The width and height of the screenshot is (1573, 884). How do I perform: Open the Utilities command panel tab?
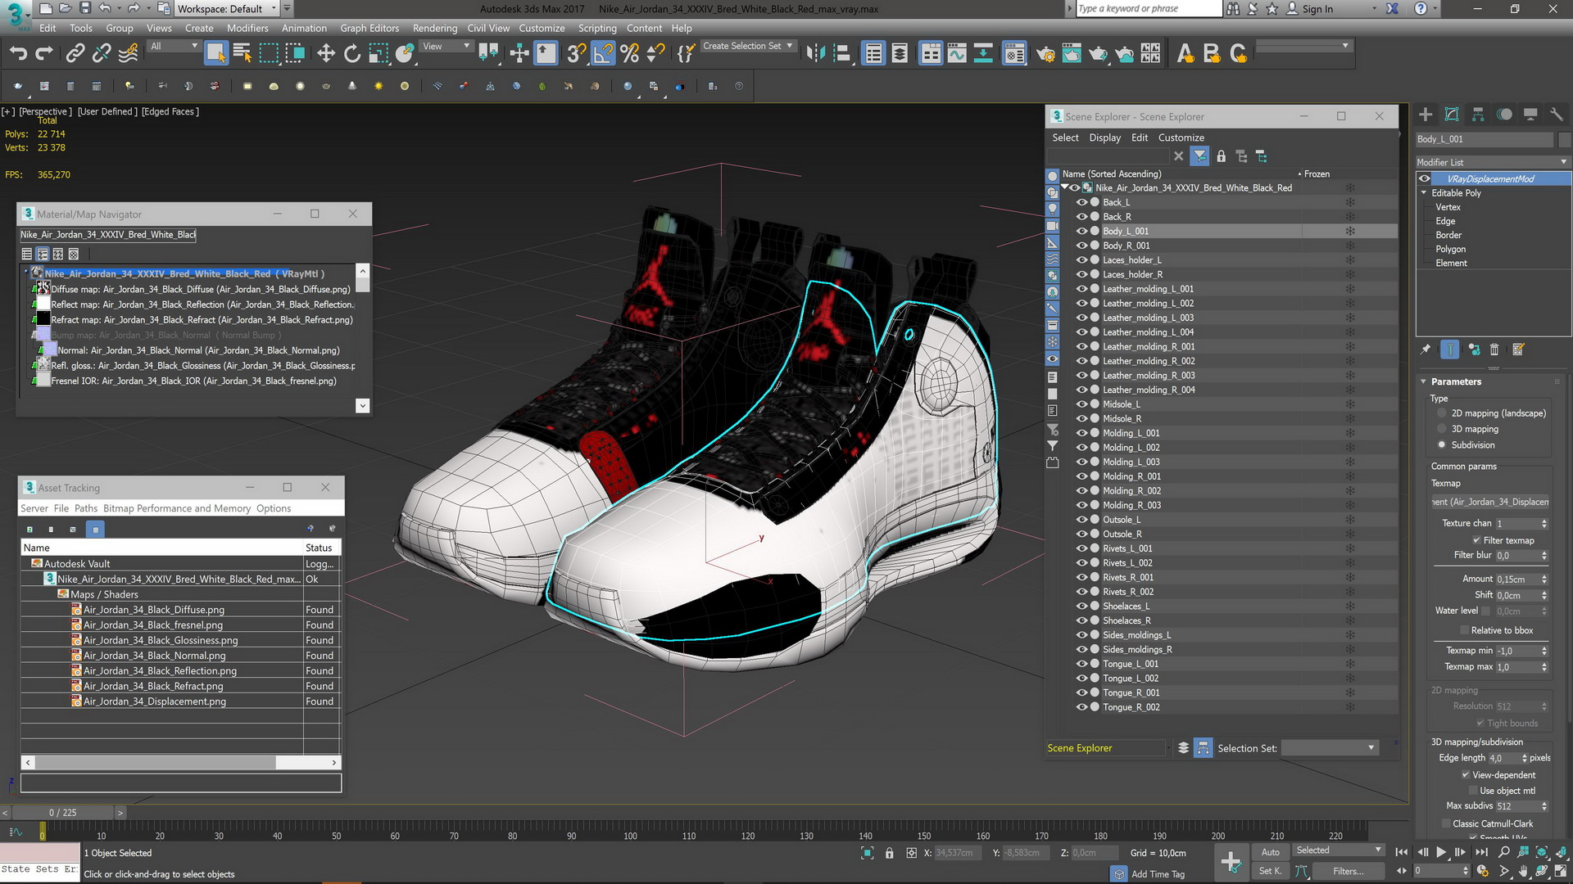click(1557, 115)
